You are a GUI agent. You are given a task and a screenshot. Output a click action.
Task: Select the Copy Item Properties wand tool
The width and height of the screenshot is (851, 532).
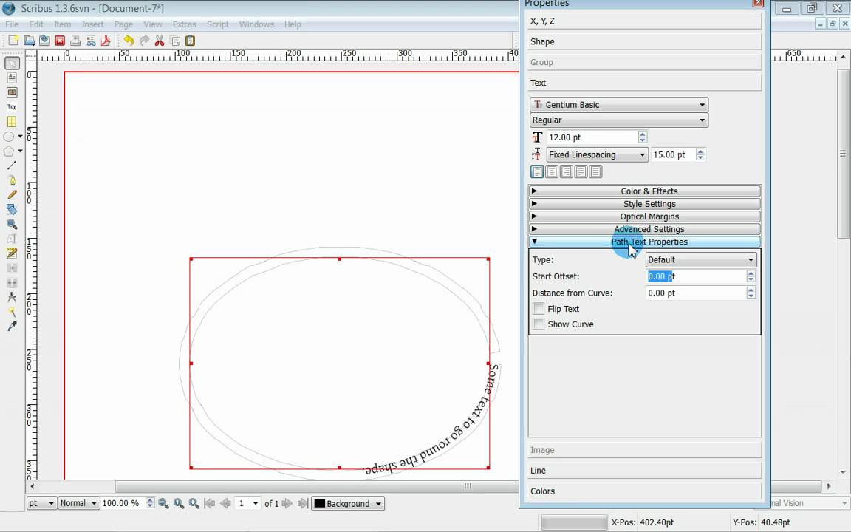point(12,312)
